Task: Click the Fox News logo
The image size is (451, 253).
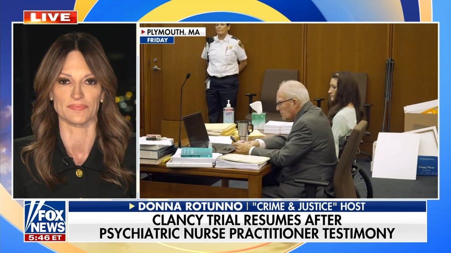Action: point(45,217)
